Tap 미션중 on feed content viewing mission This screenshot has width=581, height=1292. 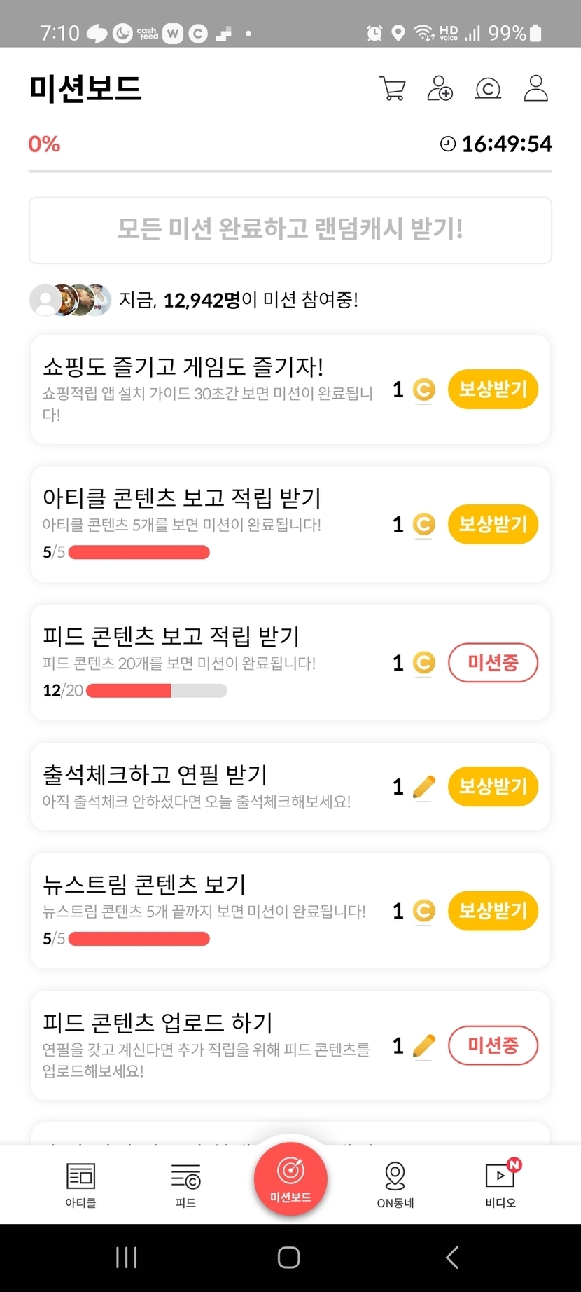[x=493, y=663]
